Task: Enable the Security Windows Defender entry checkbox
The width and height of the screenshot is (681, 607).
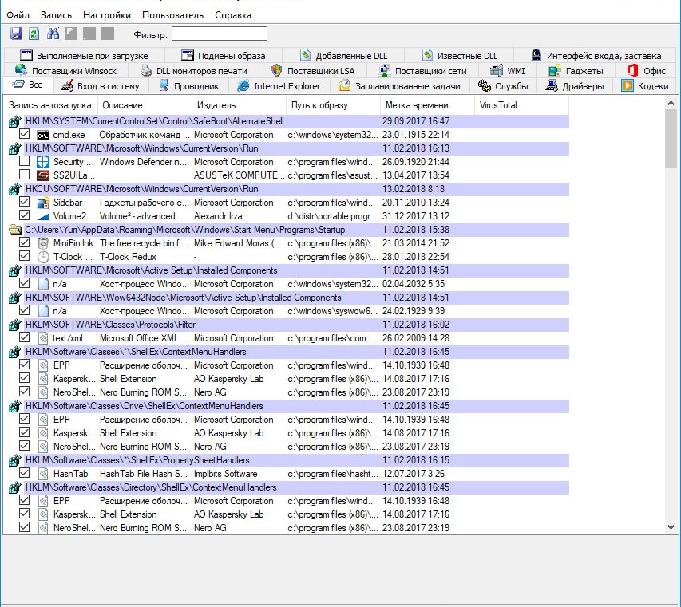Action: click(24, 161)
